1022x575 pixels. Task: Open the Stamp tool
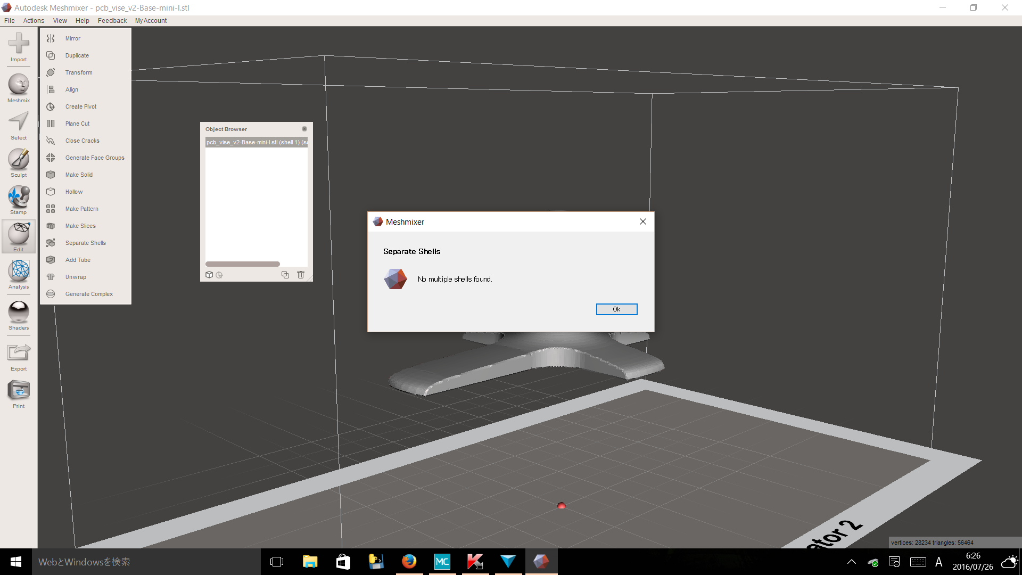click(19, 200)
